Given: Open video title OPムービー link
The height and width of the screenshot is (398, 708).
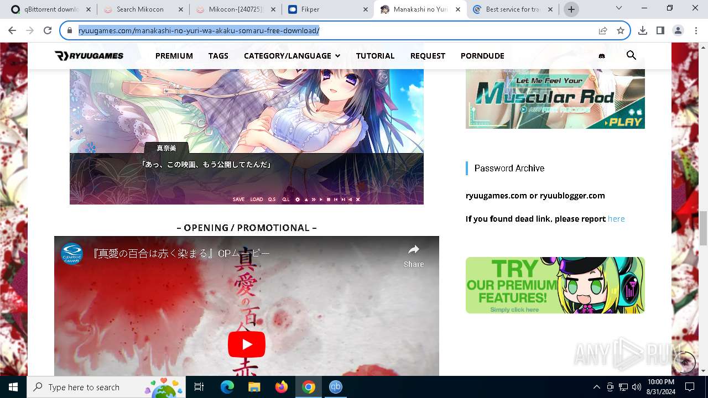Looking at the screenshot, I should pyautogui.click(x=181, y=254).
